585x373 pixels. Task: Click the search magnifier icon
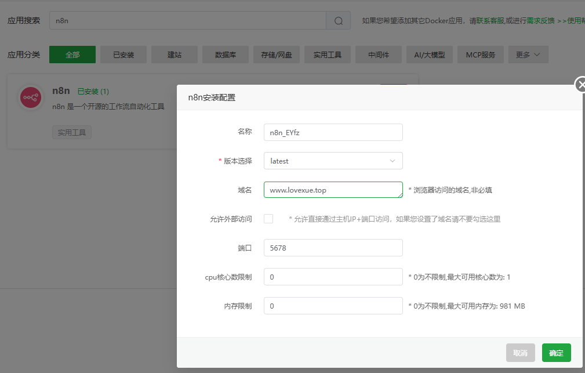point(338,20)
